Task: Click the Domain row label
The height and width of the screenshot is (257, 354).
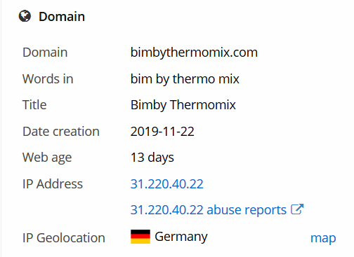Action: tap(45, 53)
